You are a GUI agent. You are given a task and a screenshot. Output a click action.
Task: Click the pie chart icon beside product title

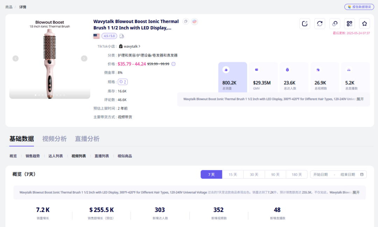185,21
